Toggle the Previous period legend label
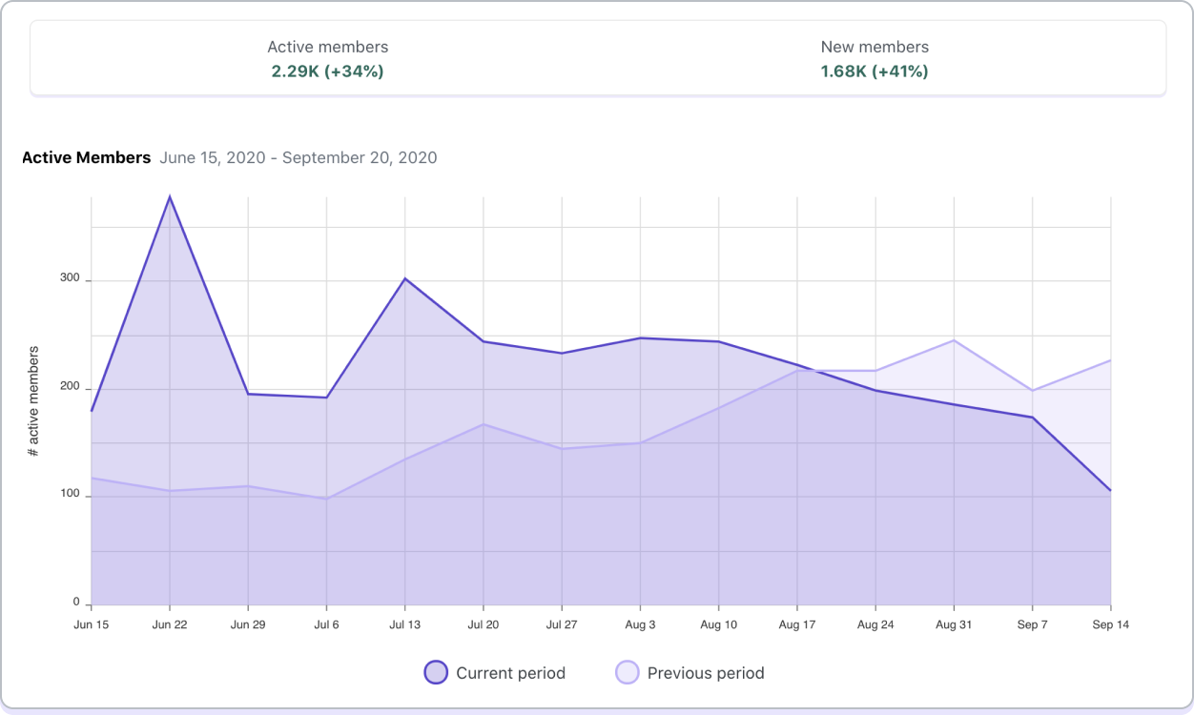The image size is (1194, 715). pyautogui.click(x=706, y=673)
